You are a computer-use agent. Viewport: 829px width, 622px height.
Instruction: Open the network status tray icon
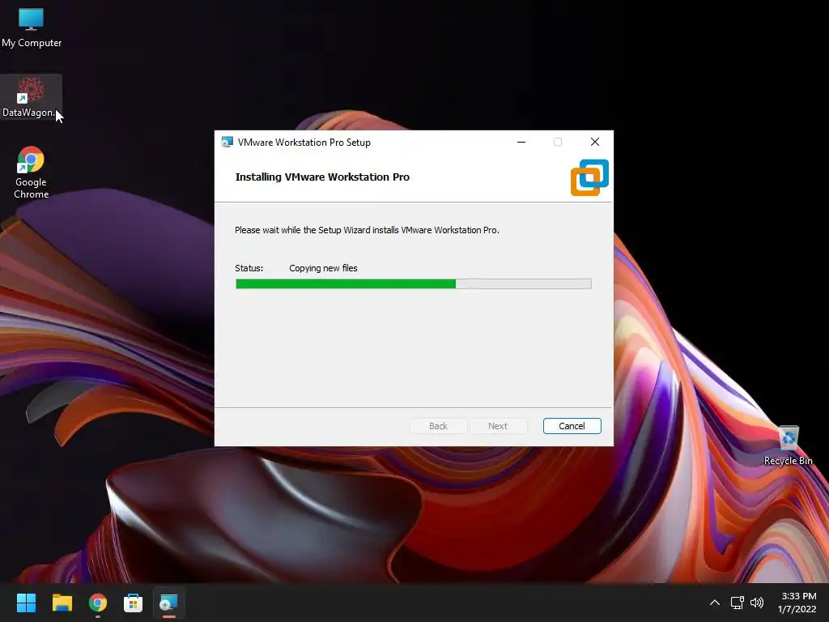[737, 603]
